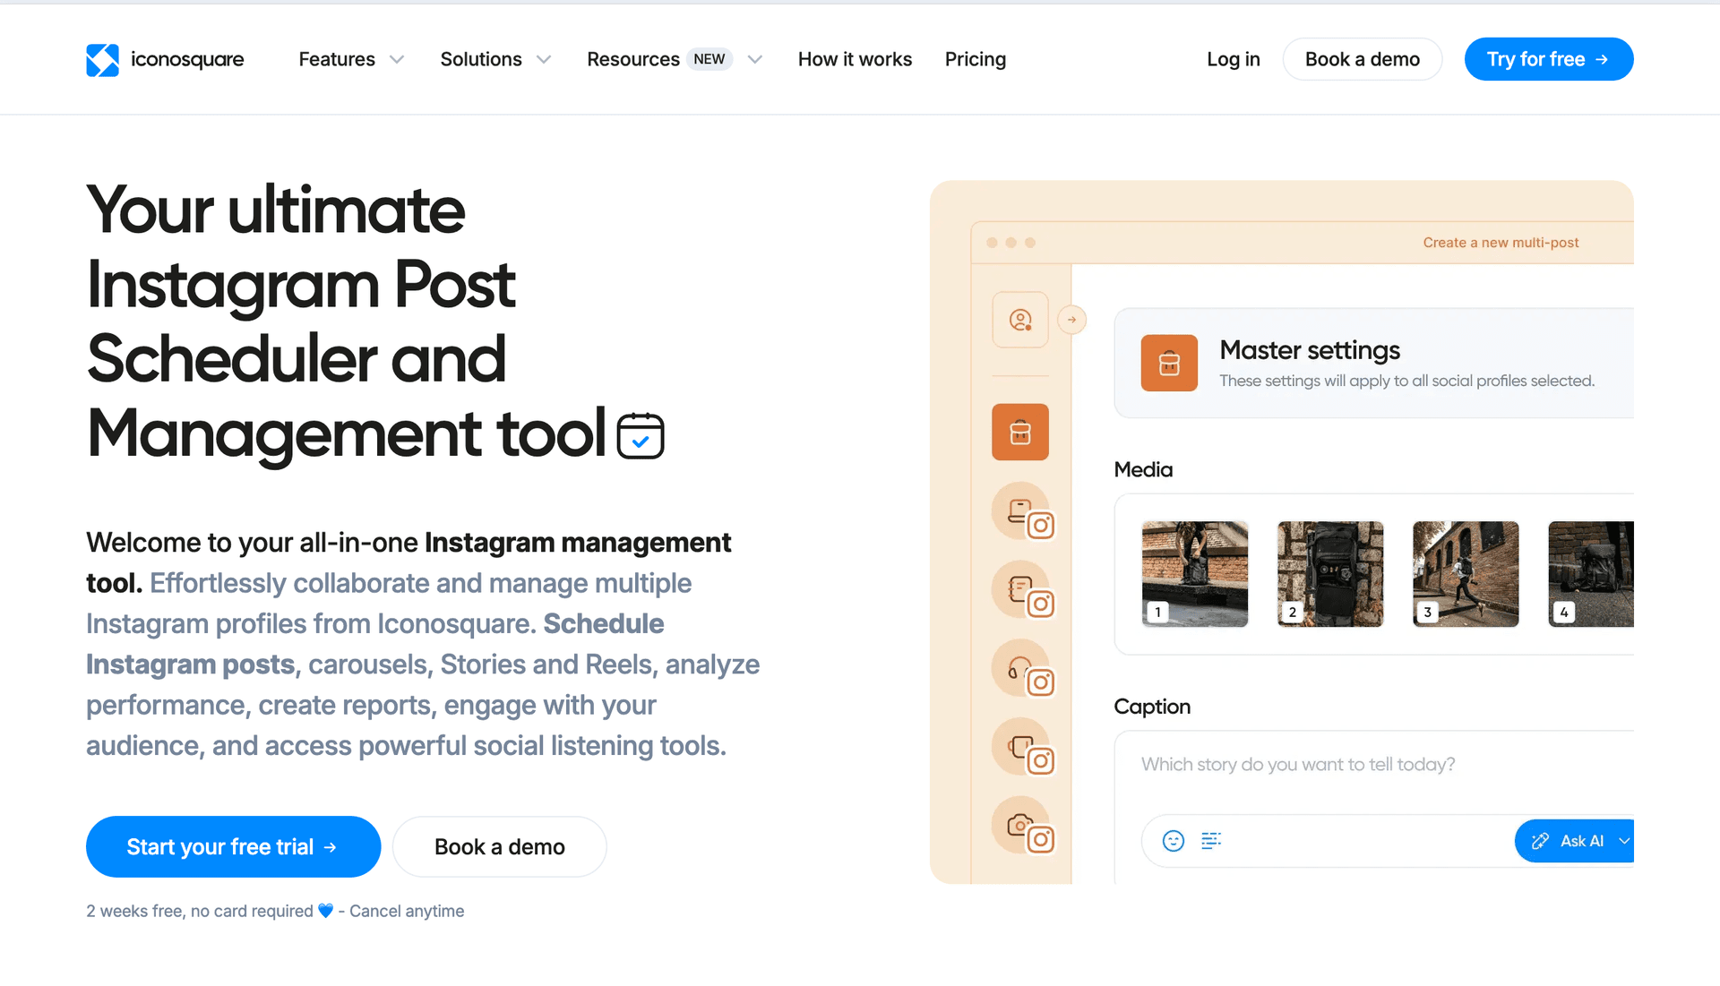Select media thumbnail number 2
Image resolution: width=1720 pixels, height=986 pixels.
1330,574
